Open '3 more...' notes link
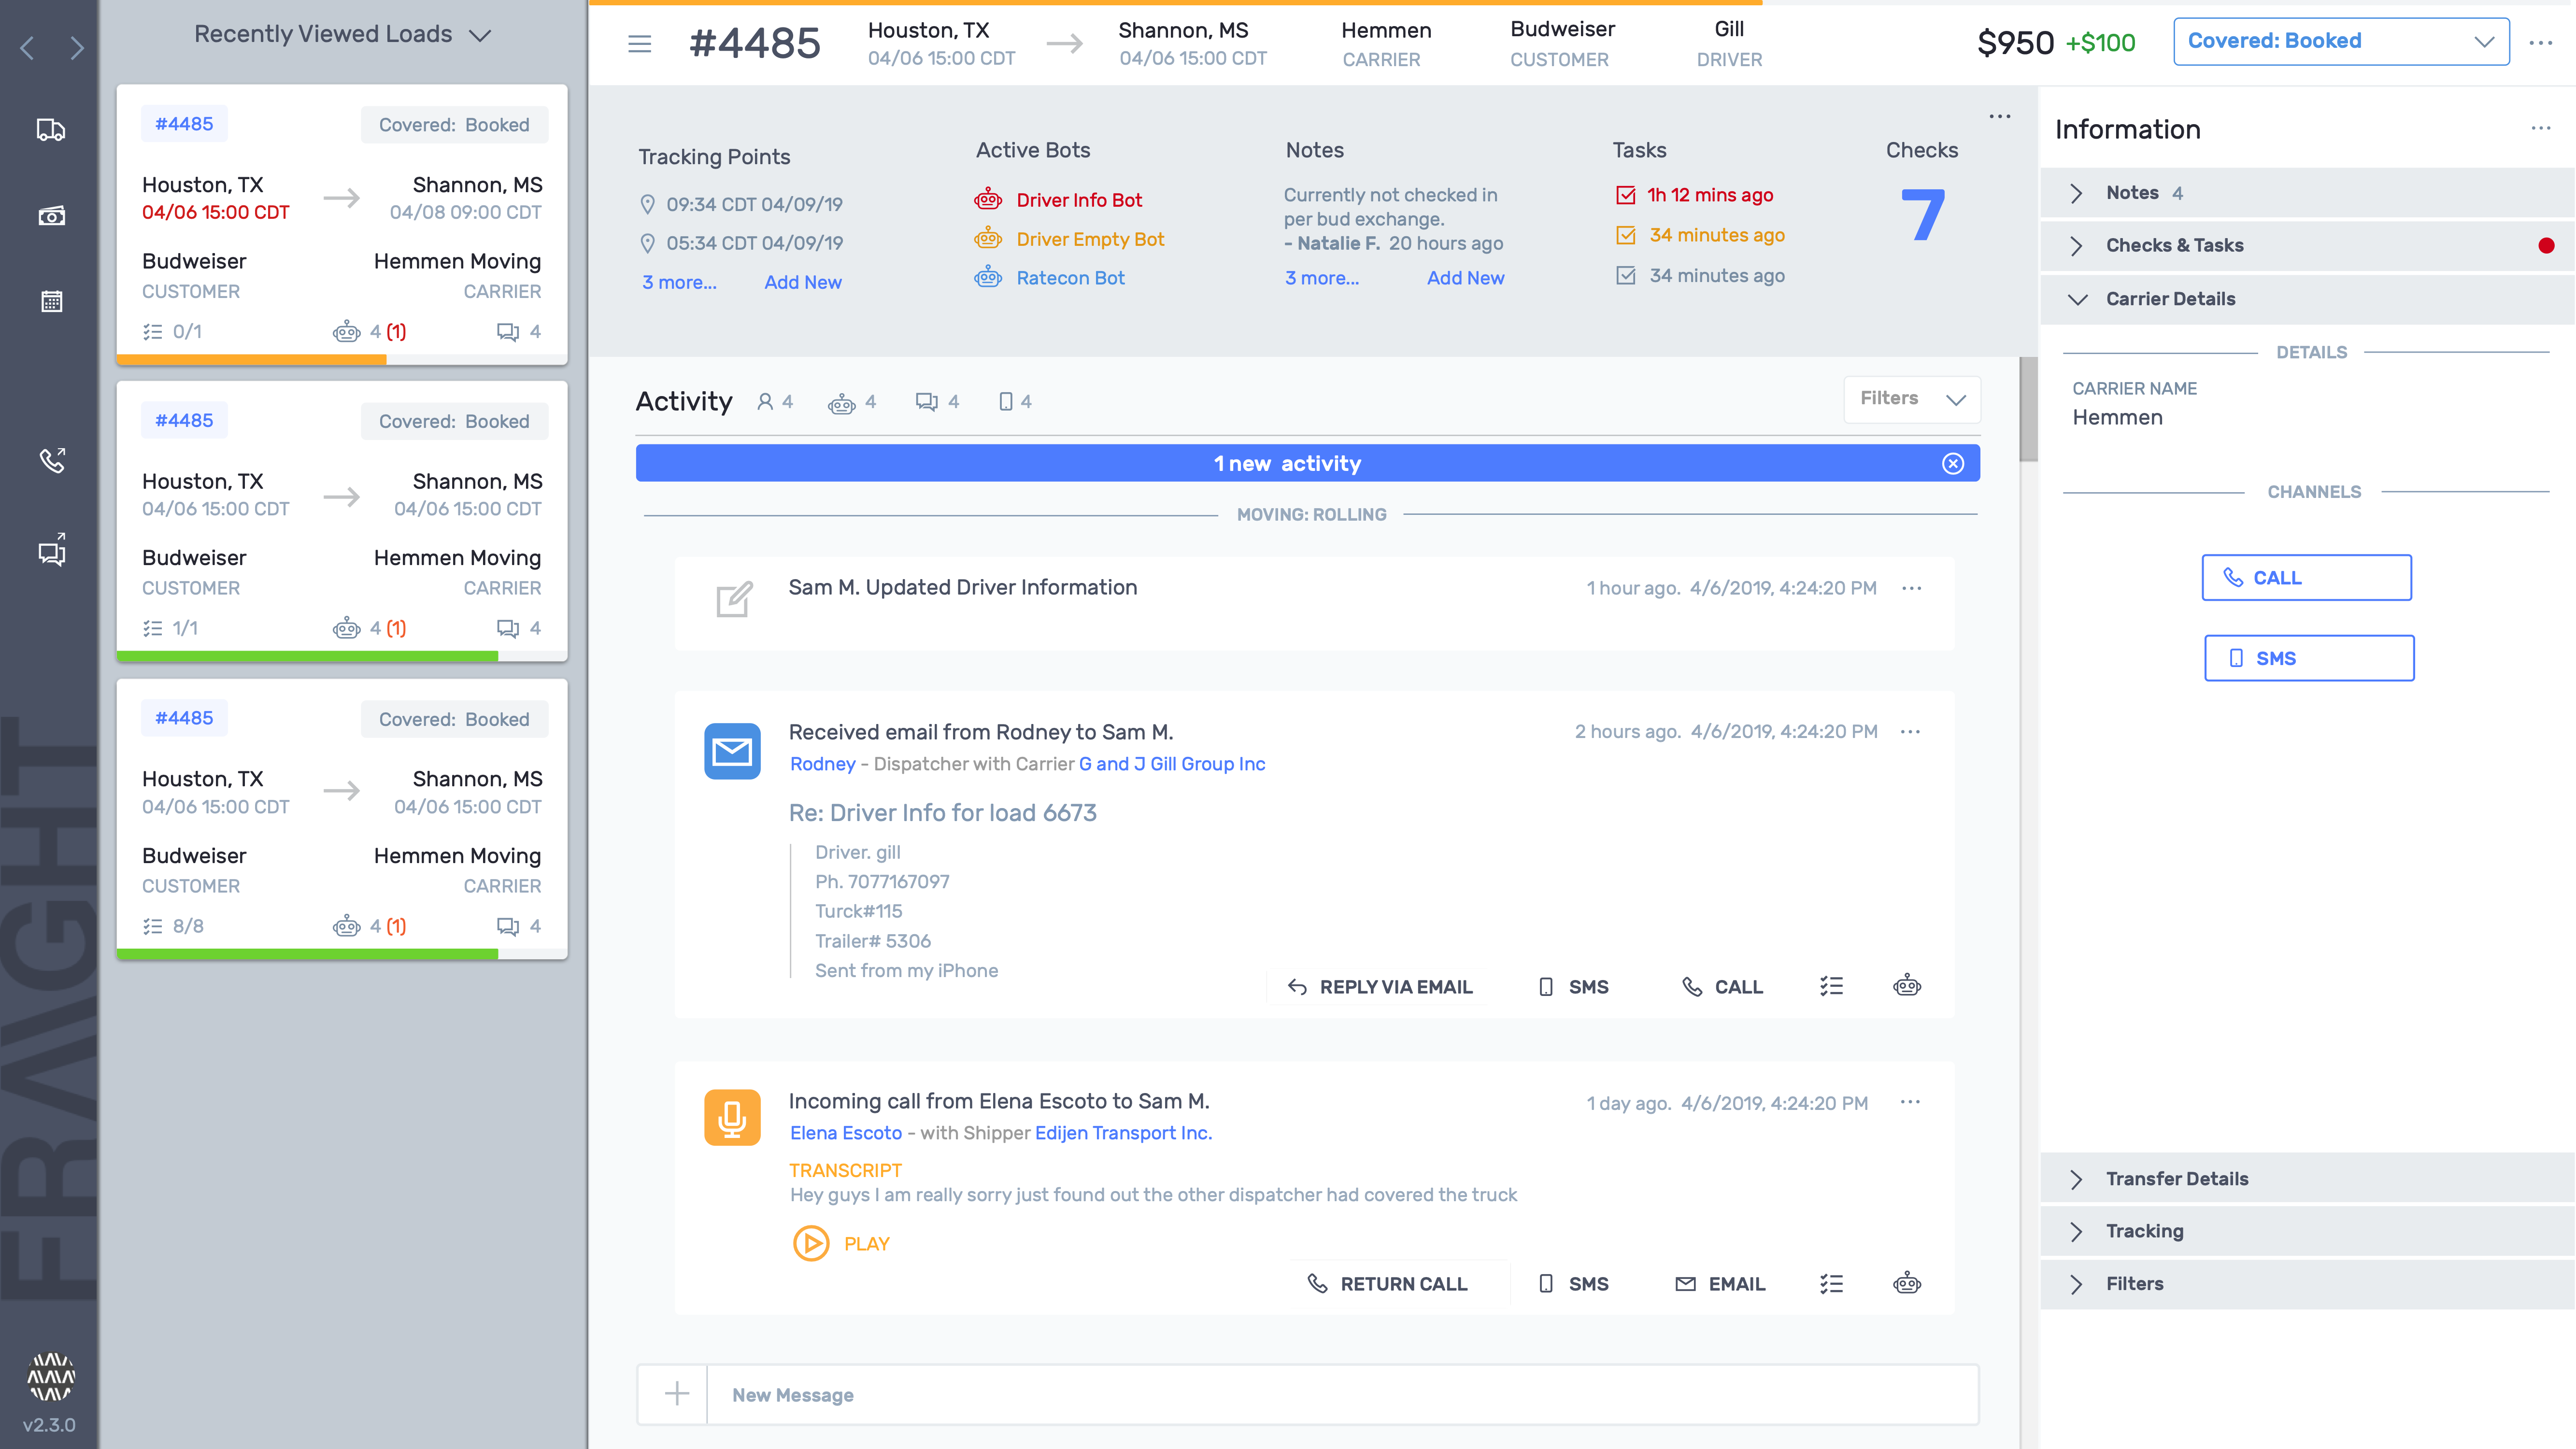The image size is (2576, 1449). [x=1322, y=278]
